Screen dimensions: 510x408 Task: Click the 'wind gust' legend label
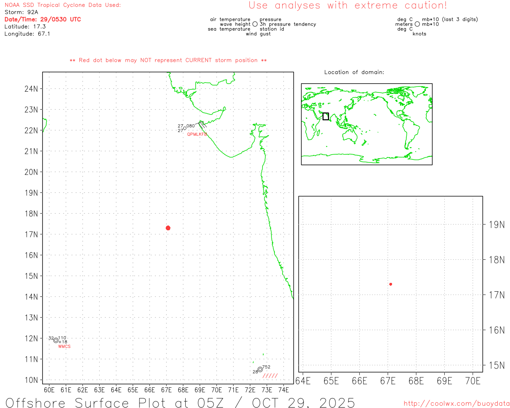[258, 34]
